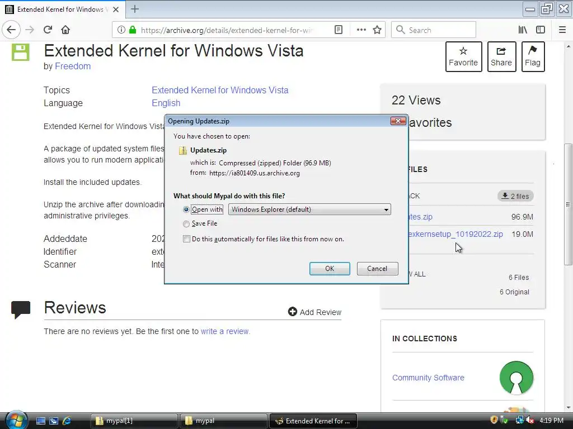Image resolution: width=573 pixels, height=429 pixels.
Task: Launch Internet Explorer from quick launch
Action: pyautogui.click(x=67, y=421)
